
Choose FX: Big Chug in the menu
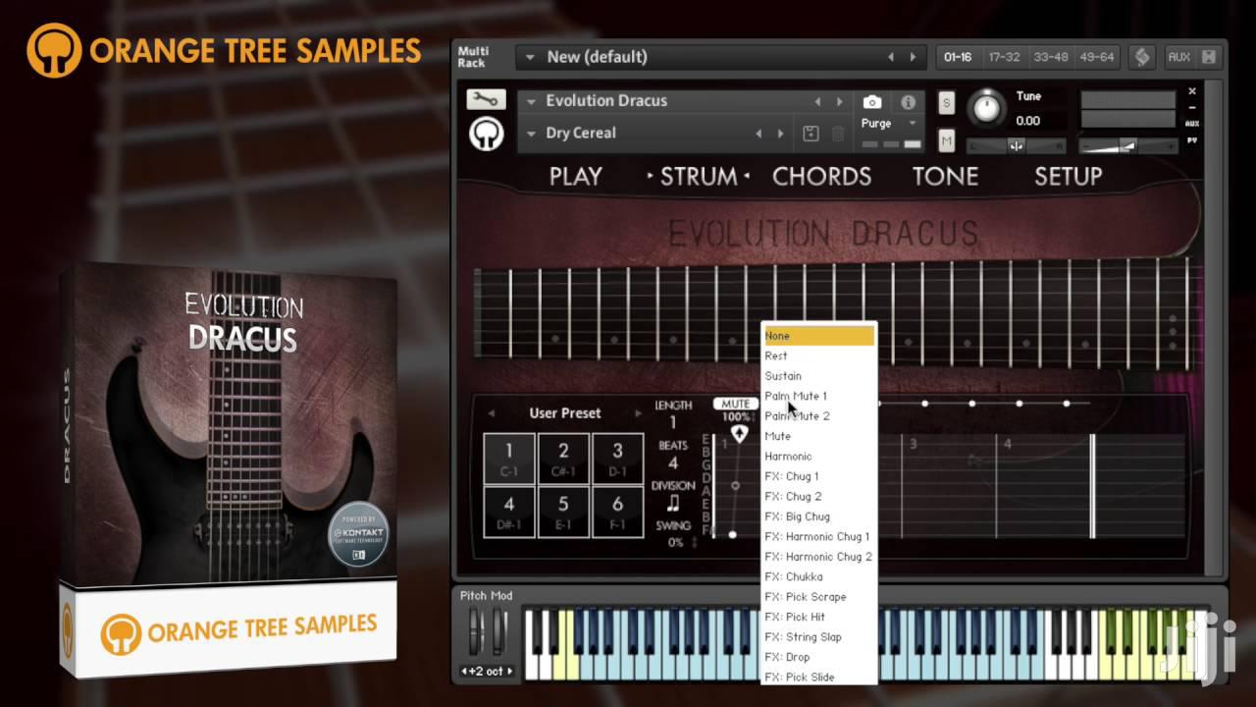(818, 517)
